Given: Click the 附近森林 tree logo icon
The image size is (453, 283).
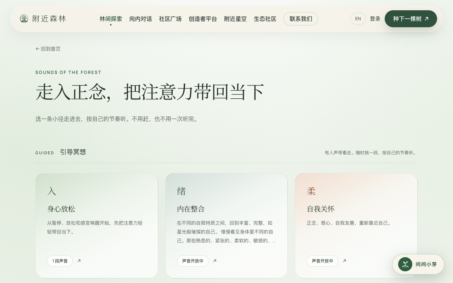Looking at the screenshot, I should tap(24, 19).
